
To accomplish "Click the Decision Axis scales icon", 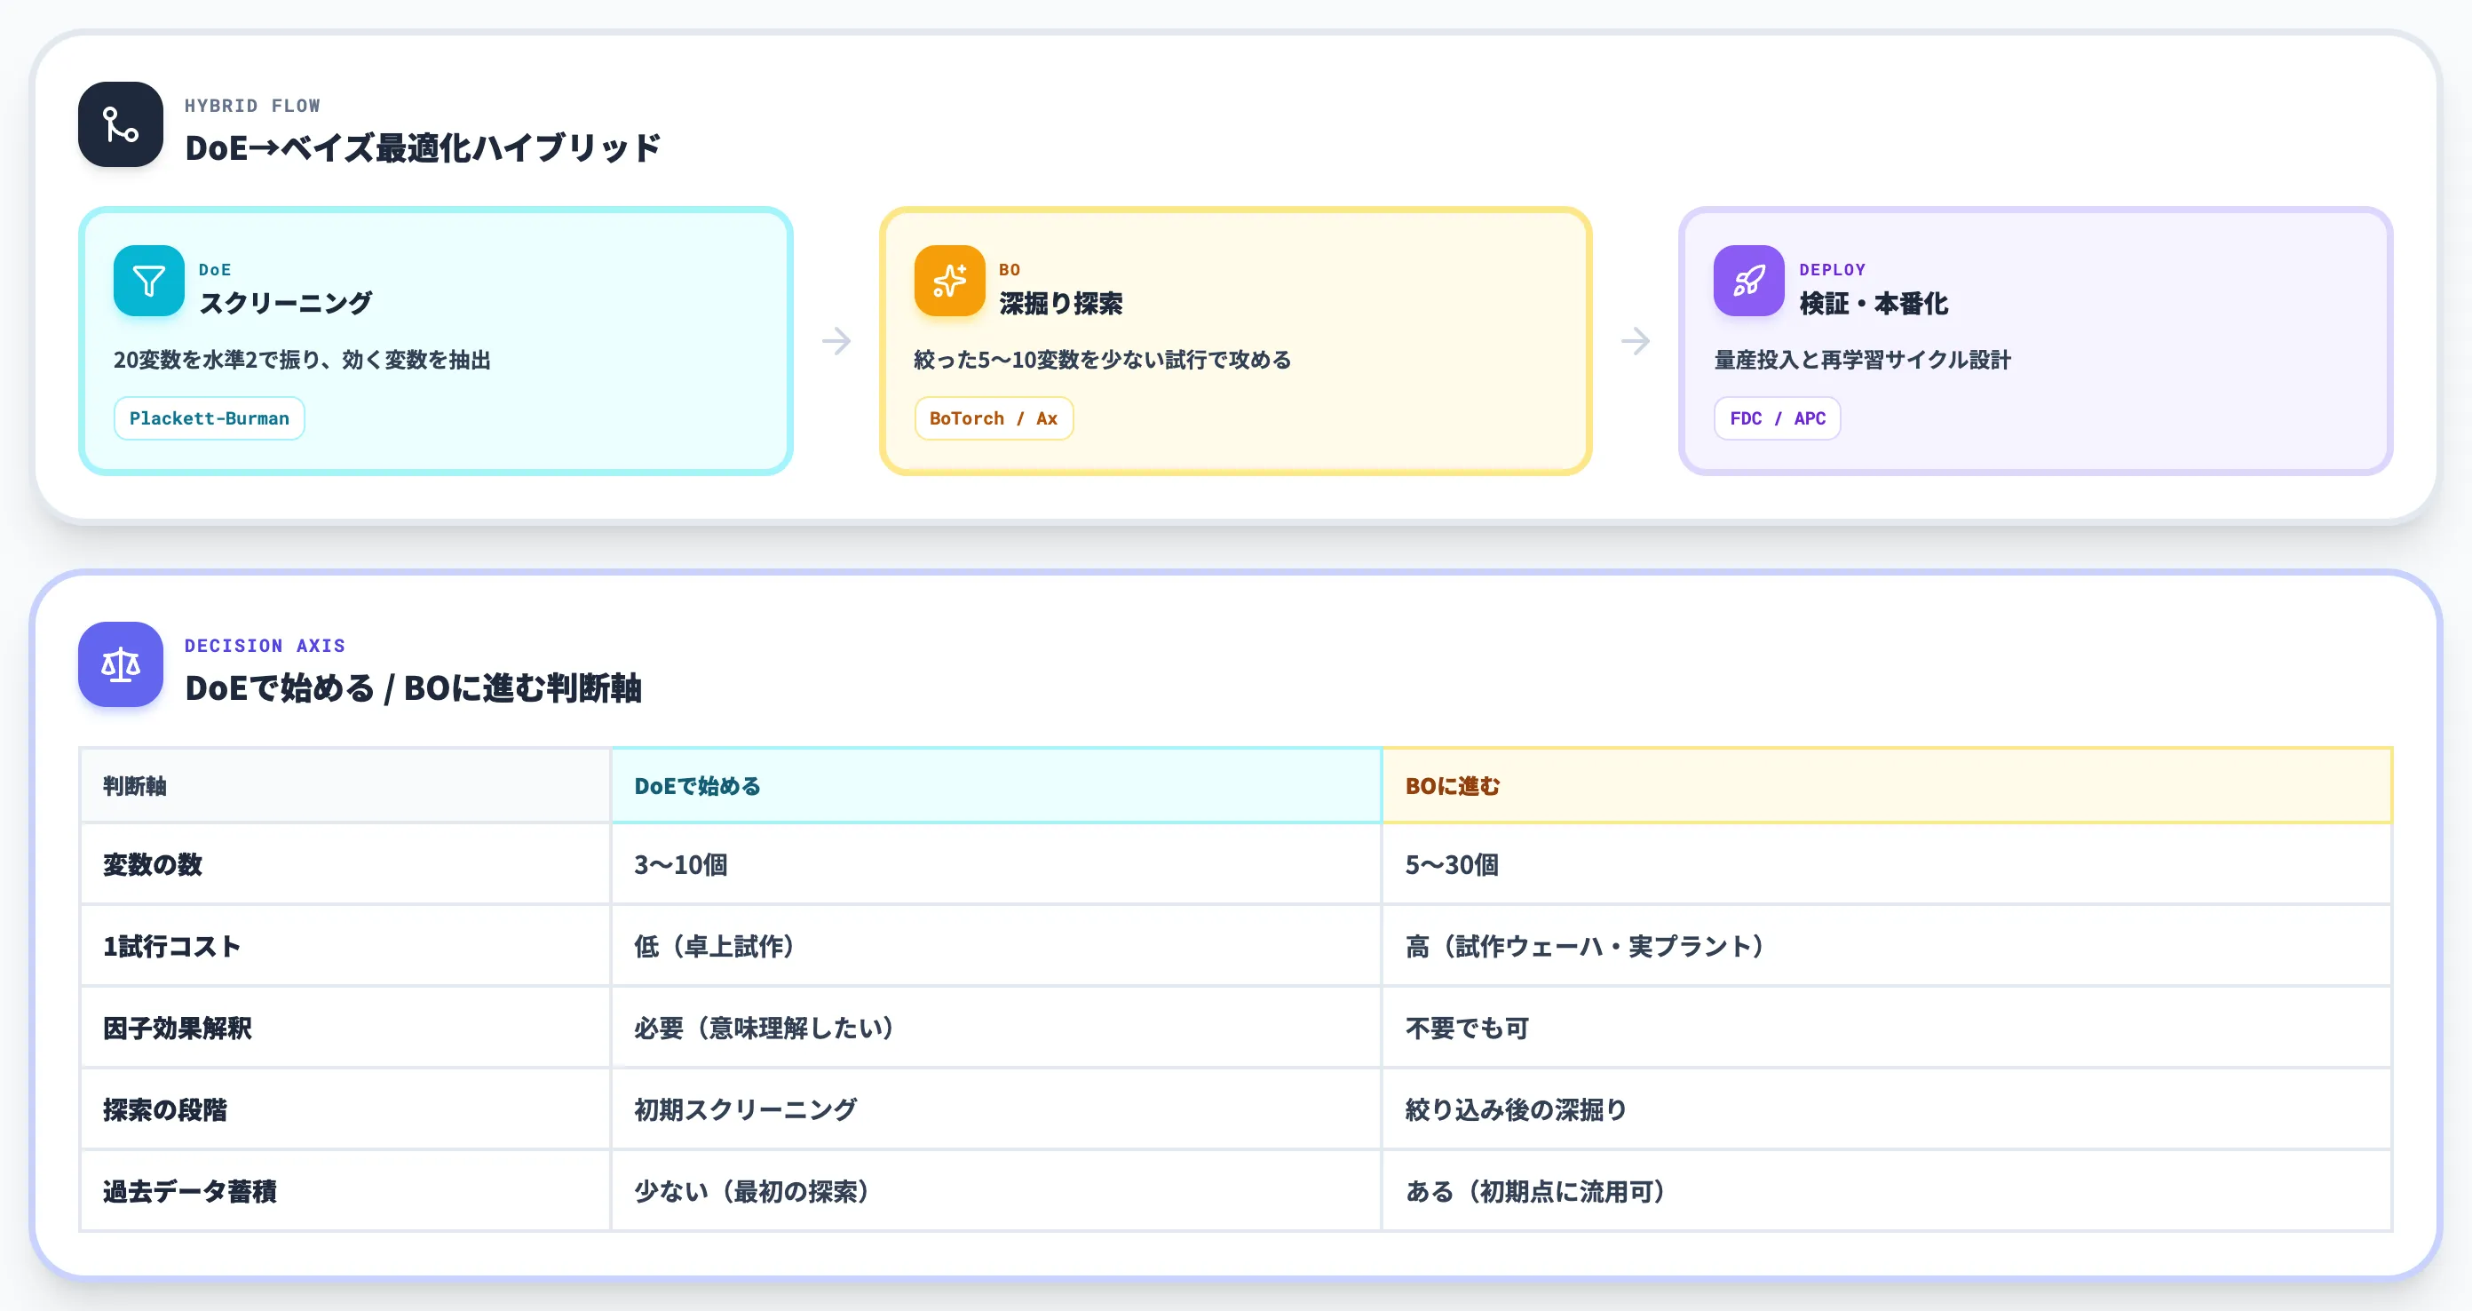I will point(121,665).
